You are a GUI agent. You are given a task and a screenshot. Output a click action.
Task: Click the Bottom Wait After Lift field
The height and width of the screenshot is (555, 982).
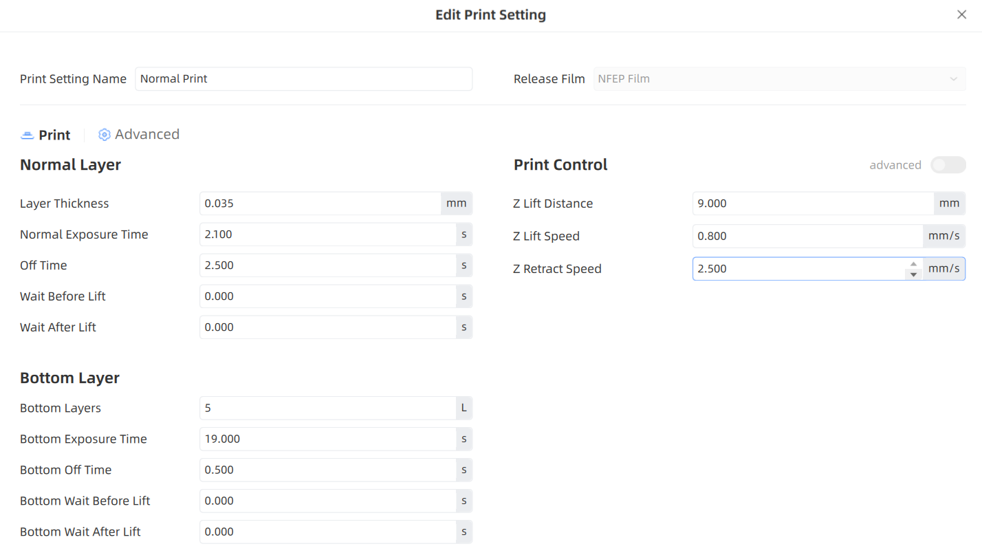[328, 532]
